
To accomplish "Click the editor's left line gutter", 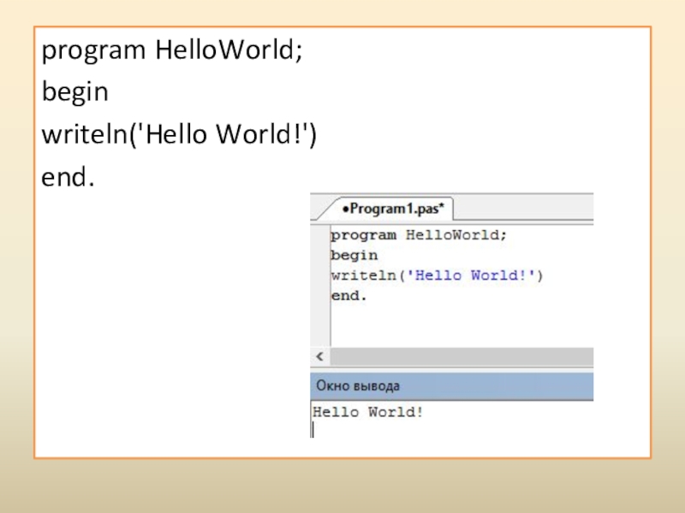I will (320, 286).
